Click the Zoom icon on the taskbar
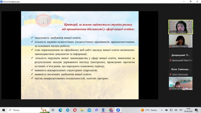This screenshot has width=201, height=113. point(118,110)
